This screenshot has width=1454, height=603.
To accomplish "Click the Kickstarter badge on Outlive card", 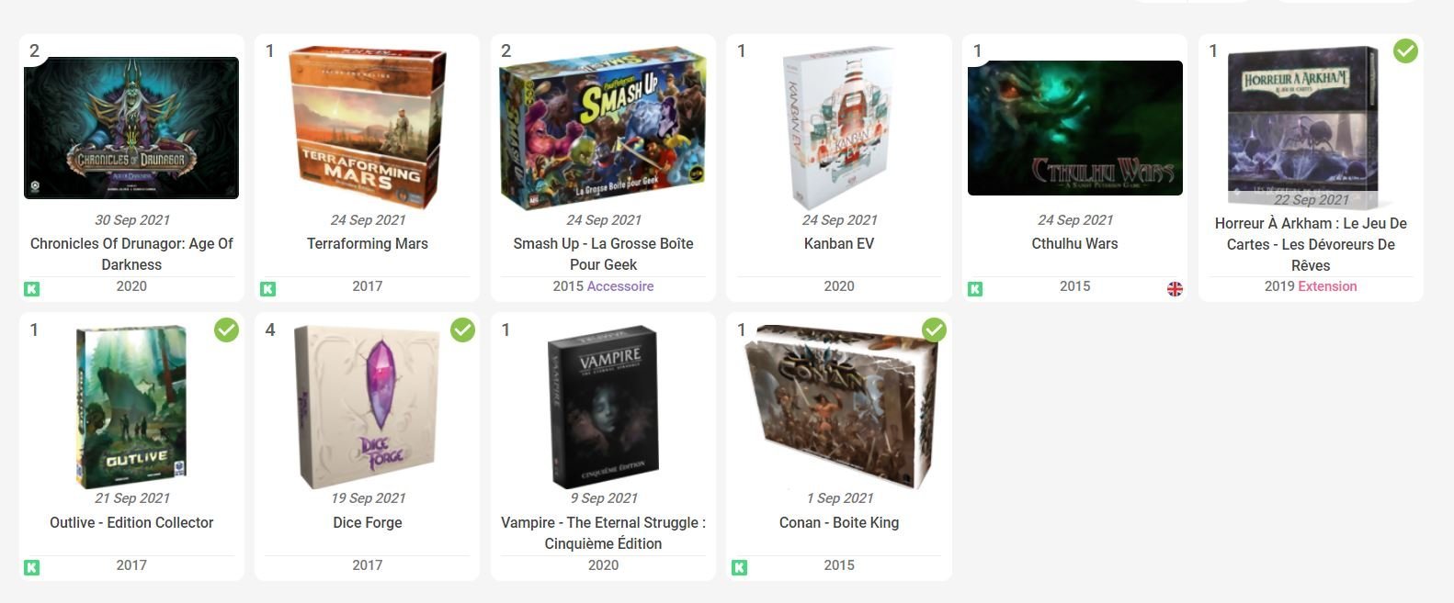I will click(x=31, y=568).
